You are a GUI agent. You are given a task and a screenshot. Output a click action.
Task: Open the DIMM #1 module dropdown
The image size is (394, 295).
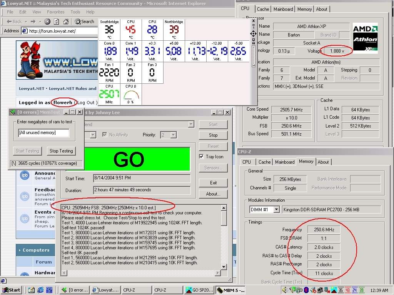click(276, 209)
